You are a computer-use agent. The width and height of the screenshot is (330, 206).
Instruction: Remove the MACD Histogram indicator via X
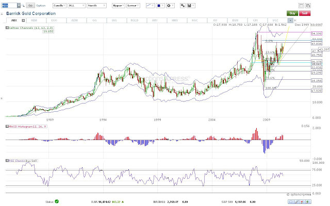pyautogui.click(x=7, y=126)
